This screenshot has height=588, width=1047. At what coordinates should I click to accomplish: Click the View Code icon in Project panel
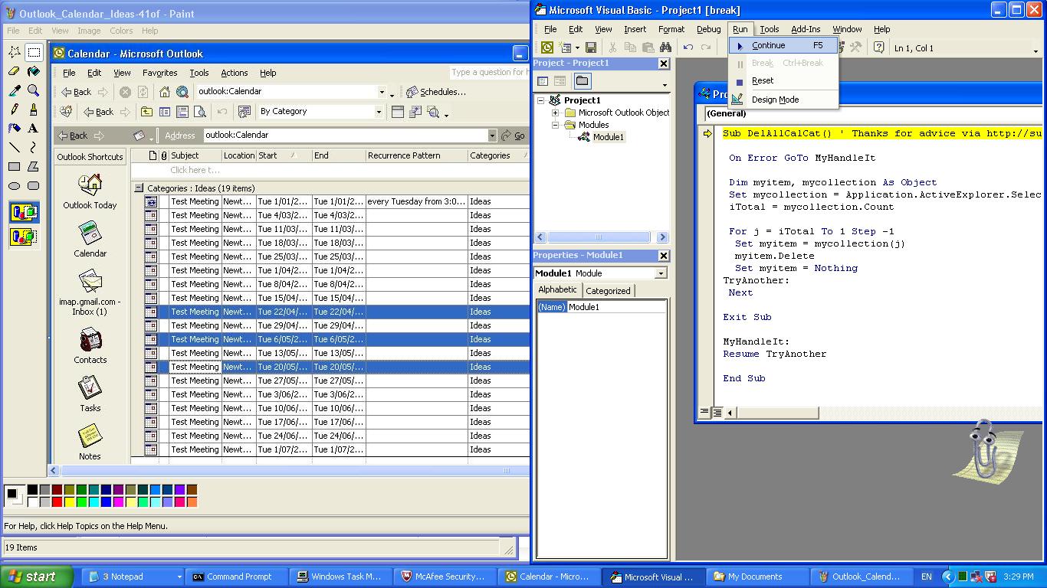coord(543,81)
